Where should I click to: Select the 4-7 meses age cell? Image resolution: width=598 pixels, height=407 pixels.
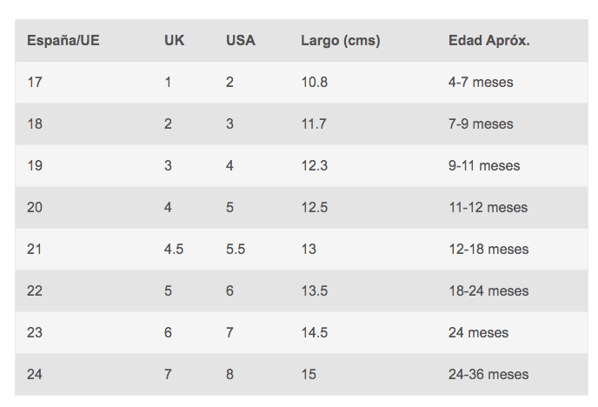click(x=481, y=82)
